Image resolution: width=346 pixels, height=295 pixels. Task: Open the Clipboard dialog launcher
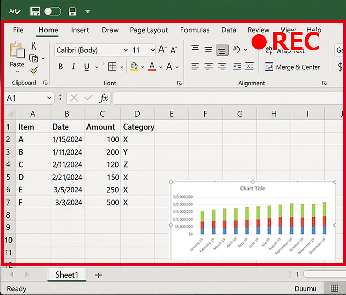(45, 83)
